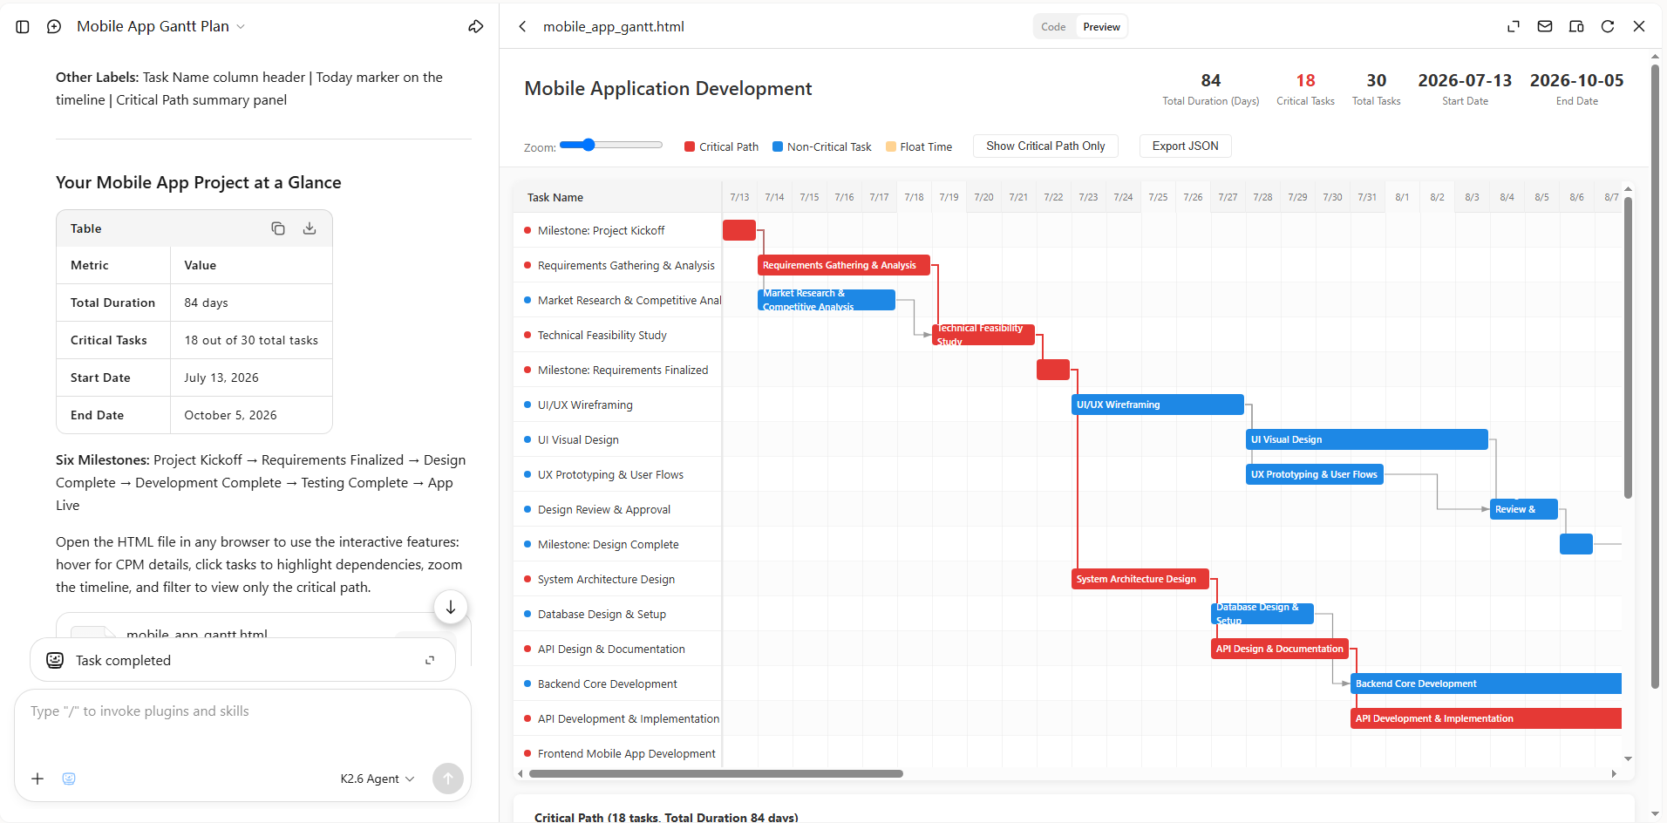Viewport: 1667px width, 823px height.
Task: Select UI/UX Wireframing task name
Action: coord(585,405)
